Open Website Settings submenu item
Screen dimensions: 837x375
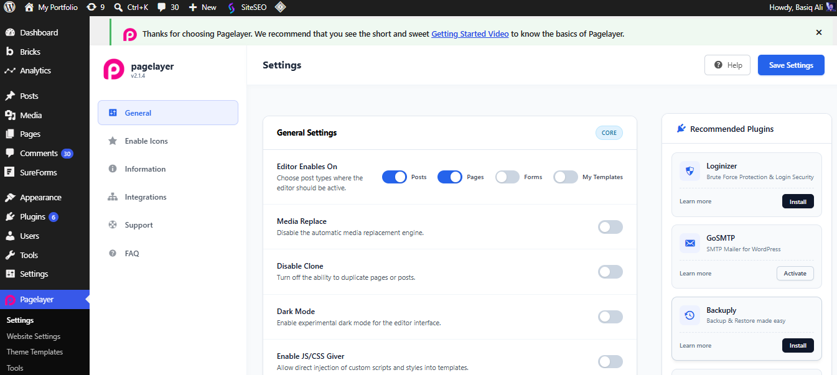click(34, 336)
